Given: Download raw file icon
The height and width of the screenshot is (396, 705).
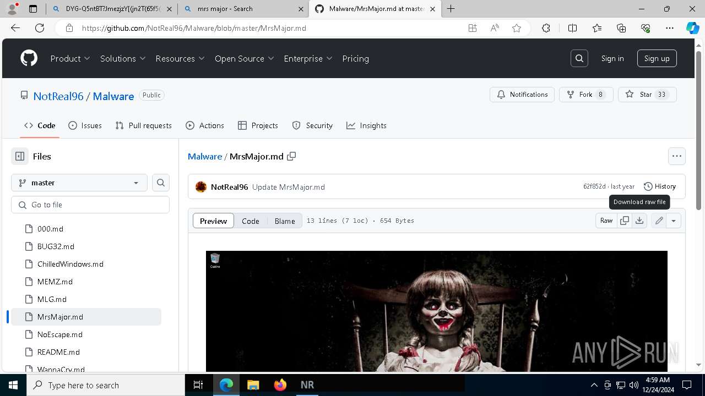Looking at the screenshot, I should (x=639, y=221).
